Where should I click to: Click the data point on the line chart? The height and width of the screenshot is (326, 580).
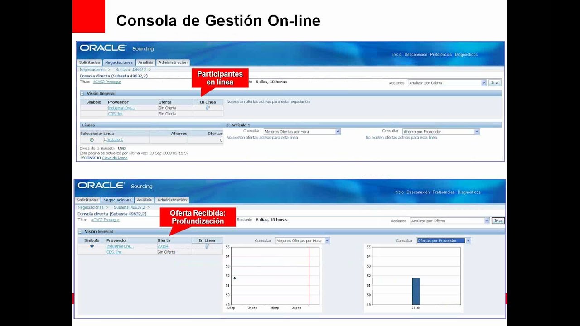tap(235, 278)
